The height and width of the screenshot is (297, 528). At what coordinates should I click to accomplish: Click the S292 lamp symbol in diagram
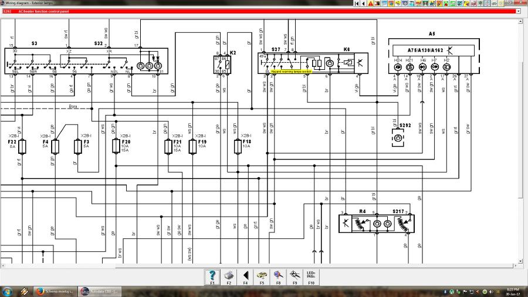[x=398, y=137]
